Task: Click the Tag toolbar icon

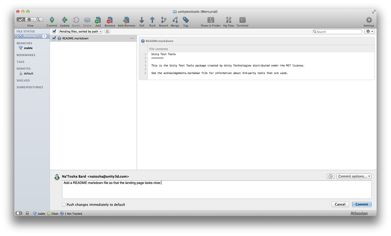Action: point(185,20)
